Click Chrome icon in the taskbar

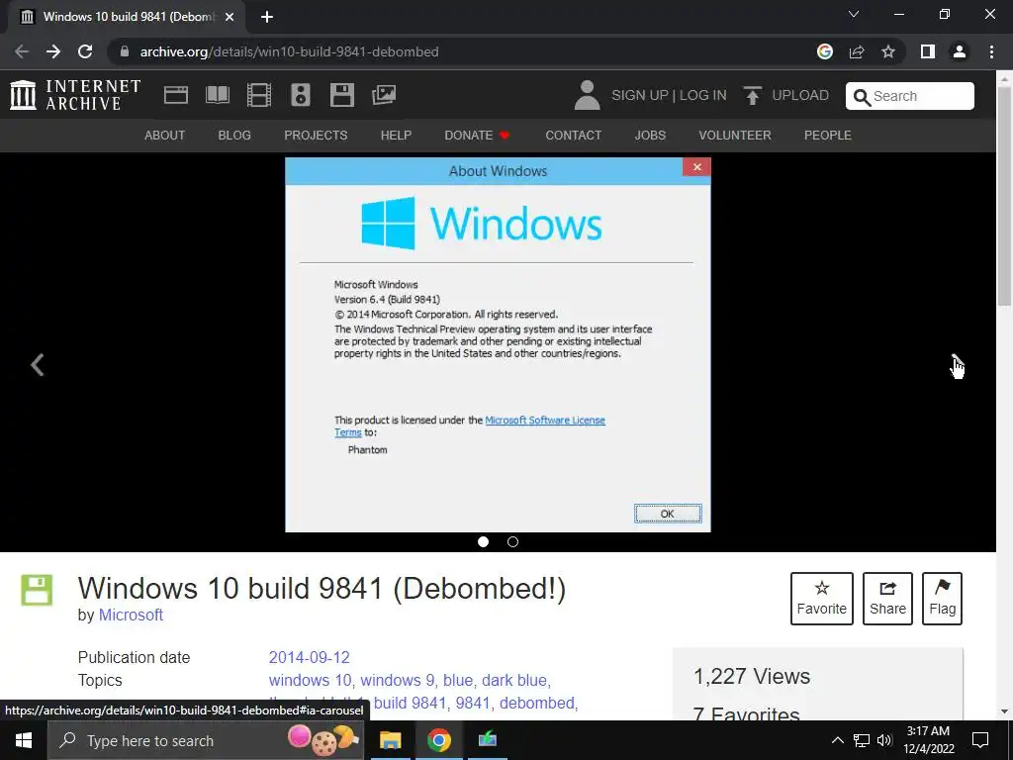point(438,740)
